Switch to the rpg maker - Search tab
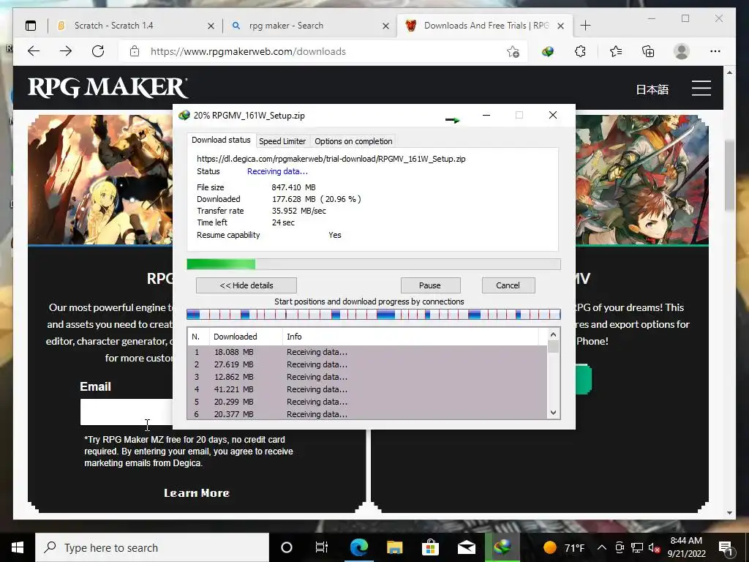The height and width of the screenshot is (562, 749). click(309, 26)
